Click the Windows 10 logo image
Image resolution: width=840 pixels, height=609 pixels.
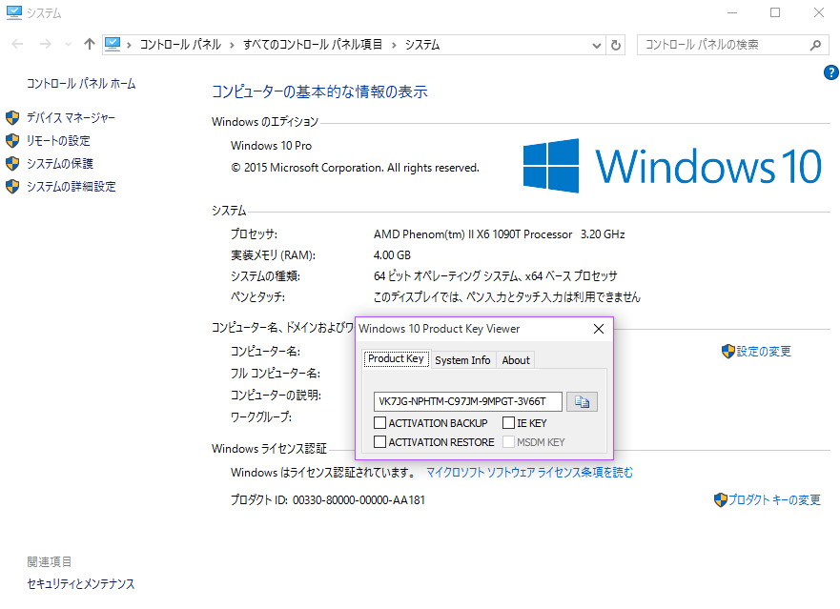pyautogui.click(x=672, y=166)
